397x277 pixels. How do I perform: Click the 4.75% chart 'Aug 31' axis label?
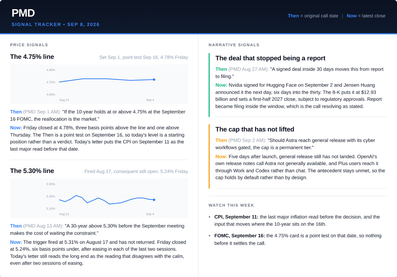[64, 100]
